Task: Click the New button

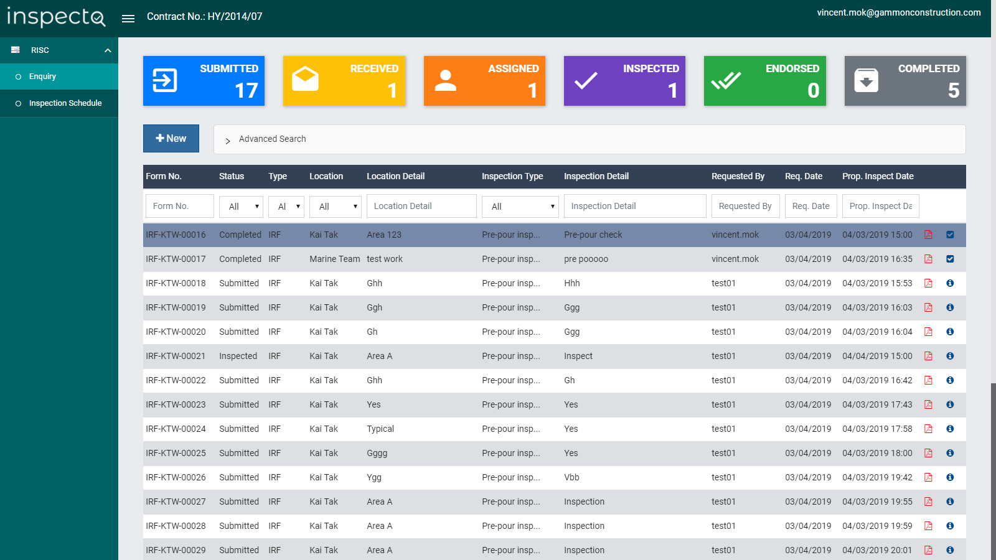Action: click(171, 139)
